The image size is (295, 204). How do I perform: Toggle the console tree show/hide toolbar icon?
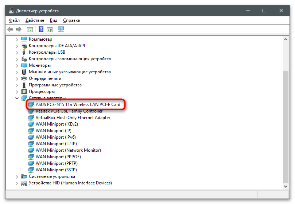[x=30, y=29]
